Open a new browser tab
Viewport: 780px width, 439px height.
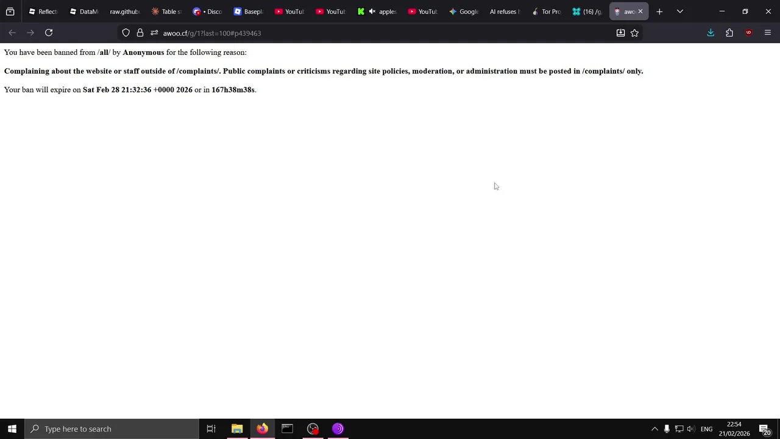(x=659, y=12)
